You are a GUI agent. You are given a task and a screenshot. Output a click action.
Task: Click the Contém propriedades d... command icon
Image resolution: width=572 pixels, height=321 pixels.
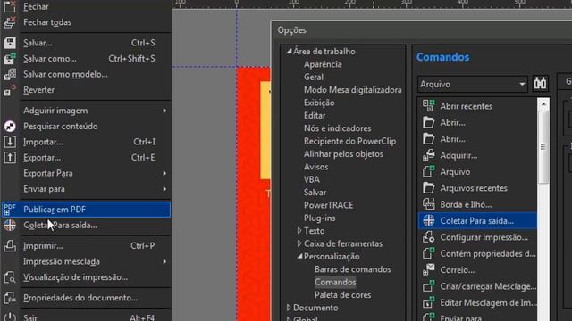point(429,253)
